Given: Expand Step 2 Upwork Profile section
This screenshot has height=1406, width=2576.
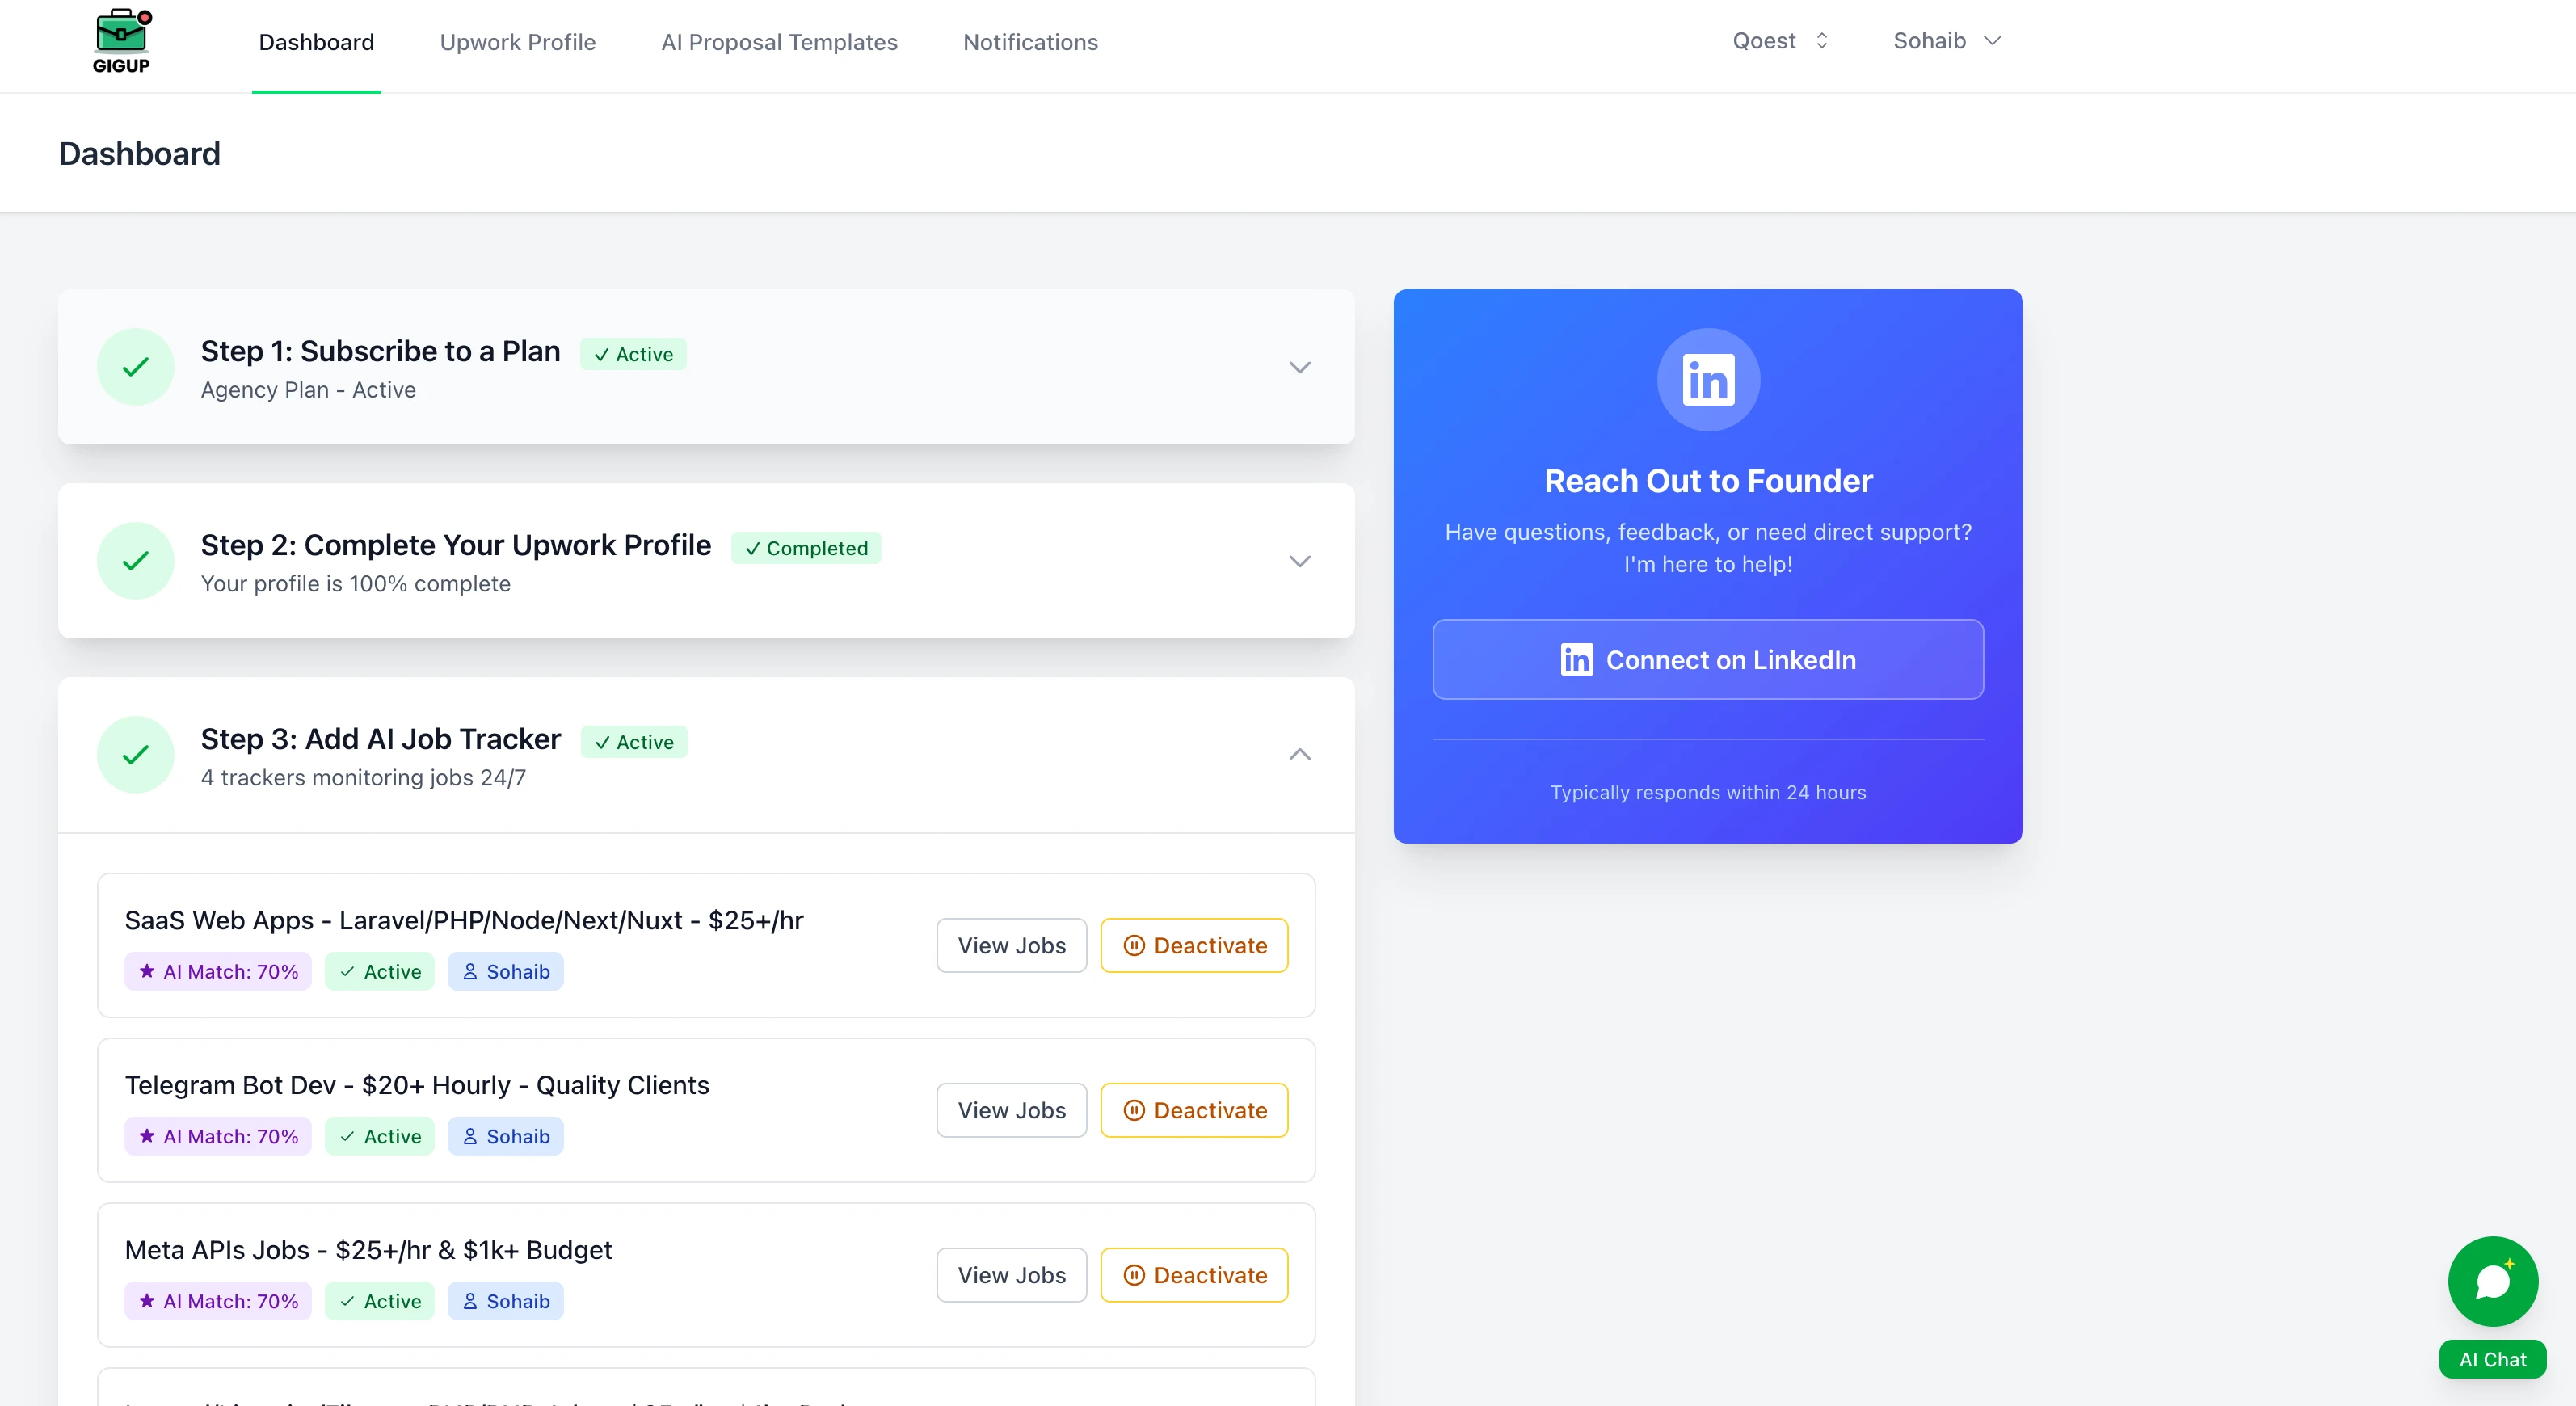Looking at the screenshot, I should tap(1299, 561).
